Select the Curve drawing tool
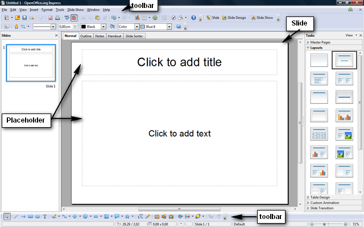This screenshot has height=227, width=364. click(54, 217)
